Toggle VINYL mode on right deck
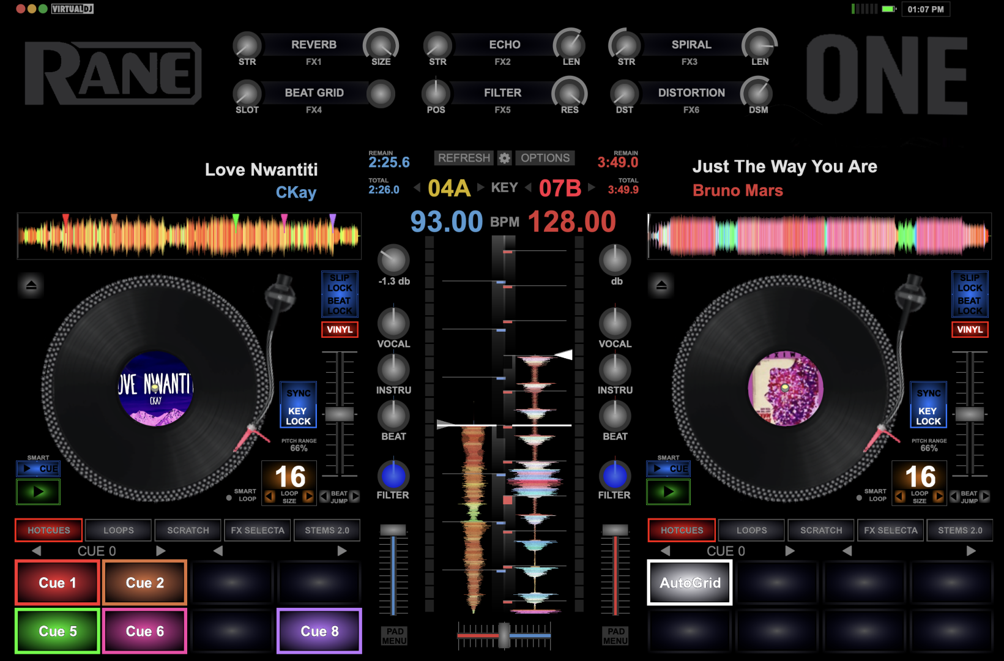This screenshot has height=661, width=1004. click(x=970, y=329)
